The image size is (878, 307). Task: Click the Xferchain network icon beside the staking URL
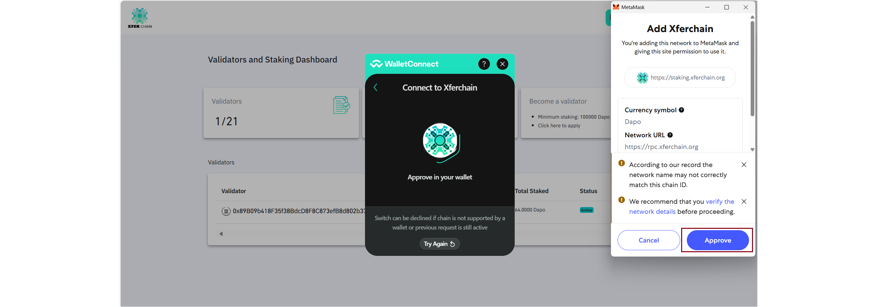click(x=642, y=78)
